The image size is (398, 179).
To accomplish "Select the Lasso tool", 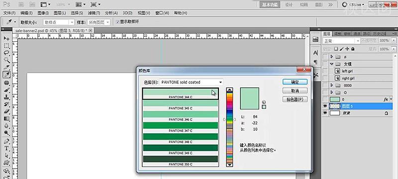I will pos(6,53).
